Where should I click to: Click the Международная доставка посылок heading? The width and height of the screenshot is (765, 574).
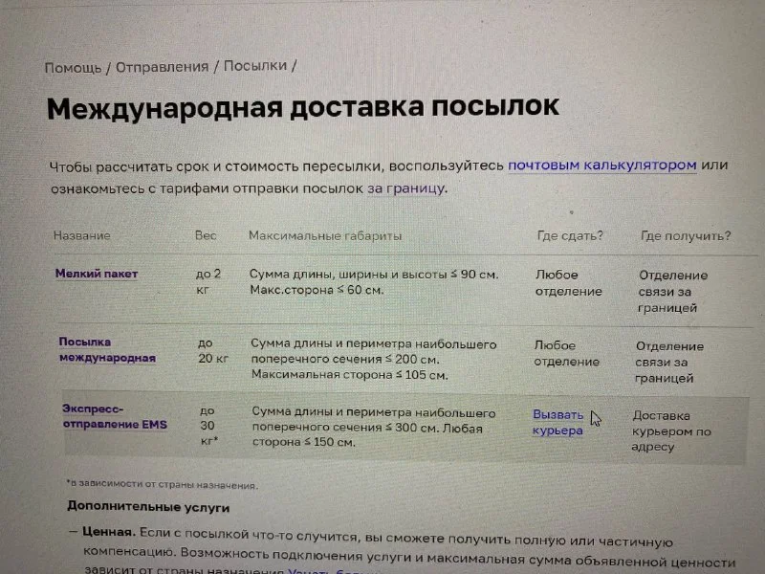[x=302, y=108]
